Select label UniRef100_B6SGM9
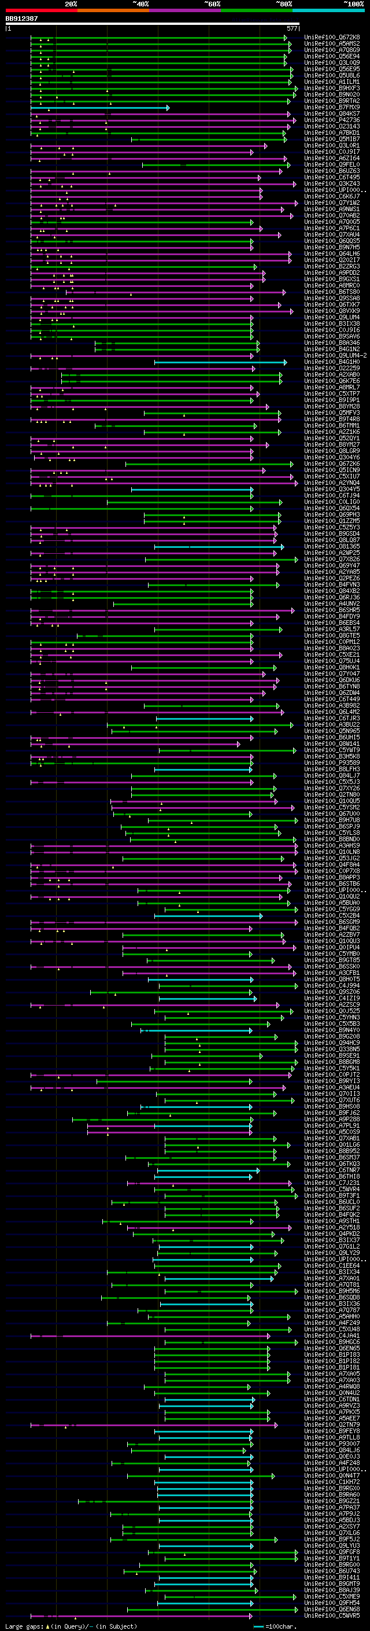The image size is (370, 1631). point(332,922)
